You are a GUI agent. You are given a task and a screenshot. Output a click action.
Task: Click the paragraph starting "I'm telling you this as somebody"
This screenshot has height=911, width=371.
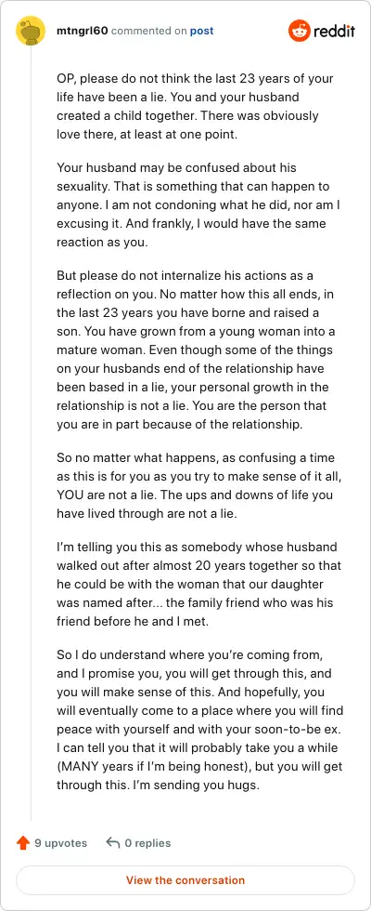198,584
